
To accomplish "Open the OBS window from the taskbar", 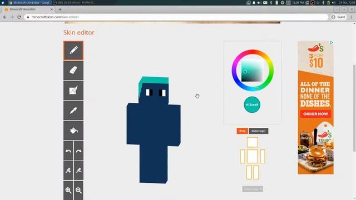I will (75, 3).
